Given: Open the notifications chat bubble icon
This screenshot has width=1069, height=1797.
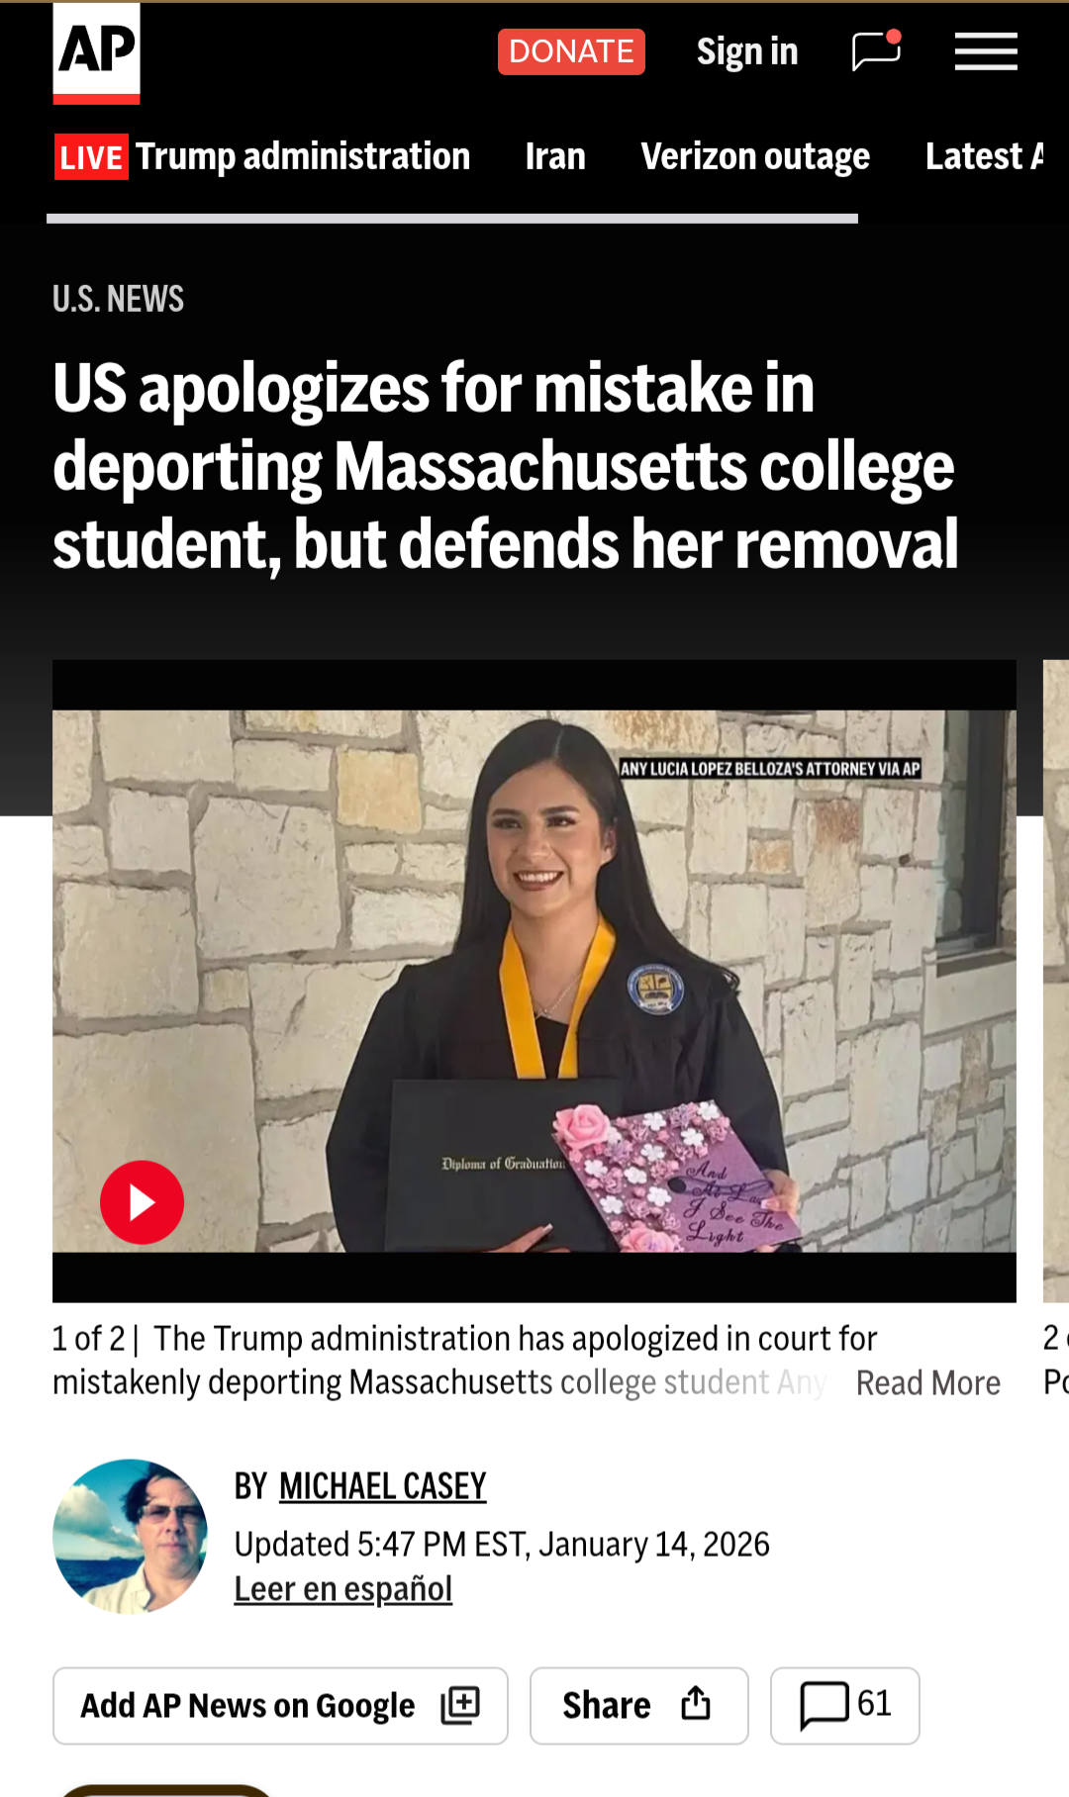Looking at the screenshot, I should click(x=877, y=50).
